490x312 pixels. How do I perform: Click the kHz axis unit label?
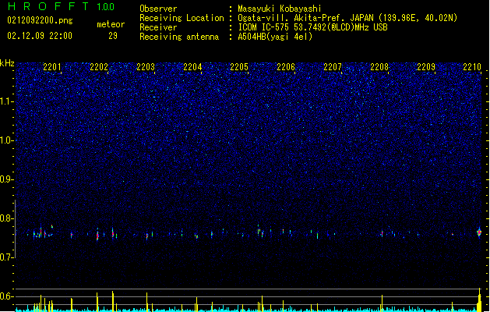click(7, 63)
